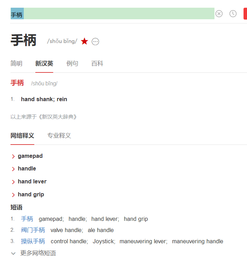
Task: Expand the hand lever definition chevron
Action: tap(13, 182)
